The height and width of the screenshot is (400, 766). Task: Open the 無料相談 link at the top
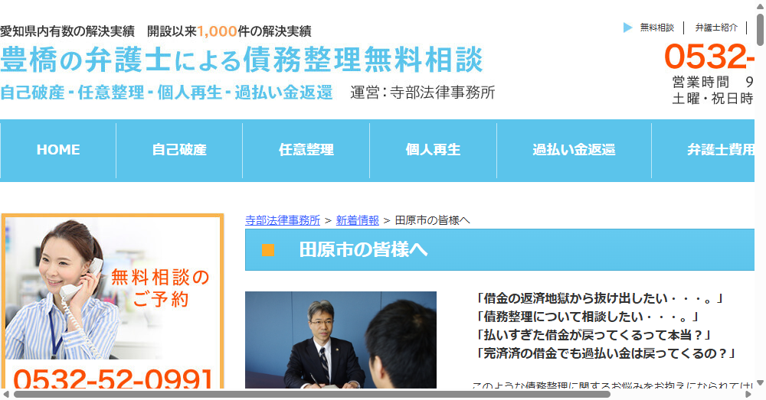pos(656,28)
